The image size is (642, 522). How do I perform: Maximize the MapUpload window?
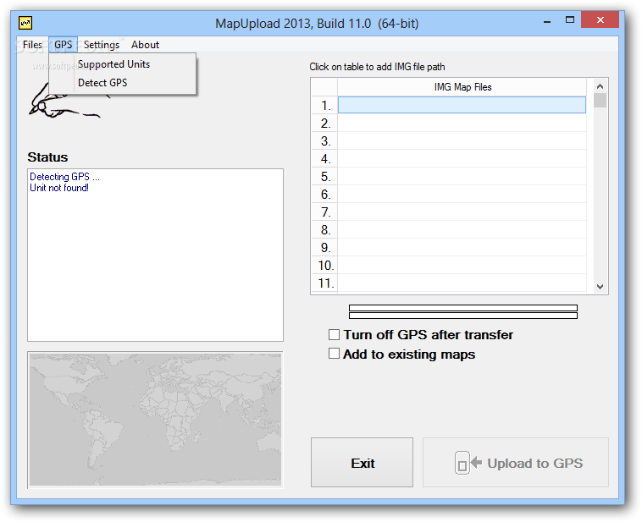coord(569,20)
